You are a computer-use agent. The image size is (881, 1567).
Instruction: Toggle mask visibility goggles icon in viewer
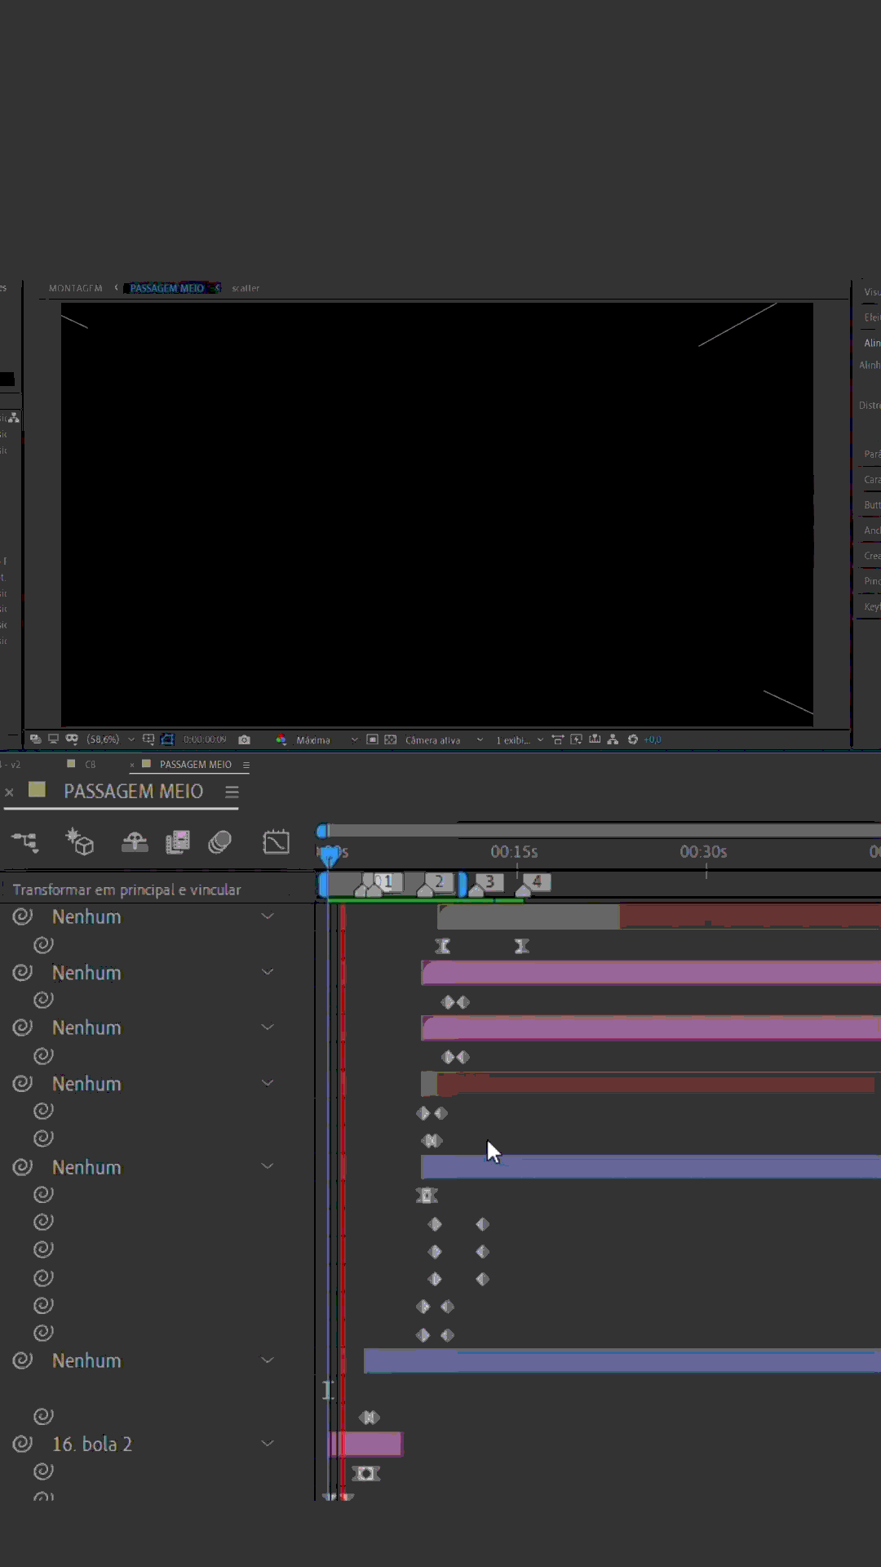pyautogui.click(x=72, y=739)
